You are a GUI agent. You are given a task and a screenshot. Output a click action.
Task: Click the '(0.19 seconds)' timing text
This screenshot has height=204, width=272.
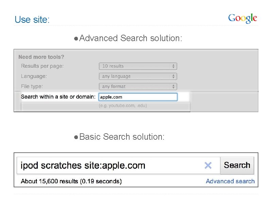(101, 181)
